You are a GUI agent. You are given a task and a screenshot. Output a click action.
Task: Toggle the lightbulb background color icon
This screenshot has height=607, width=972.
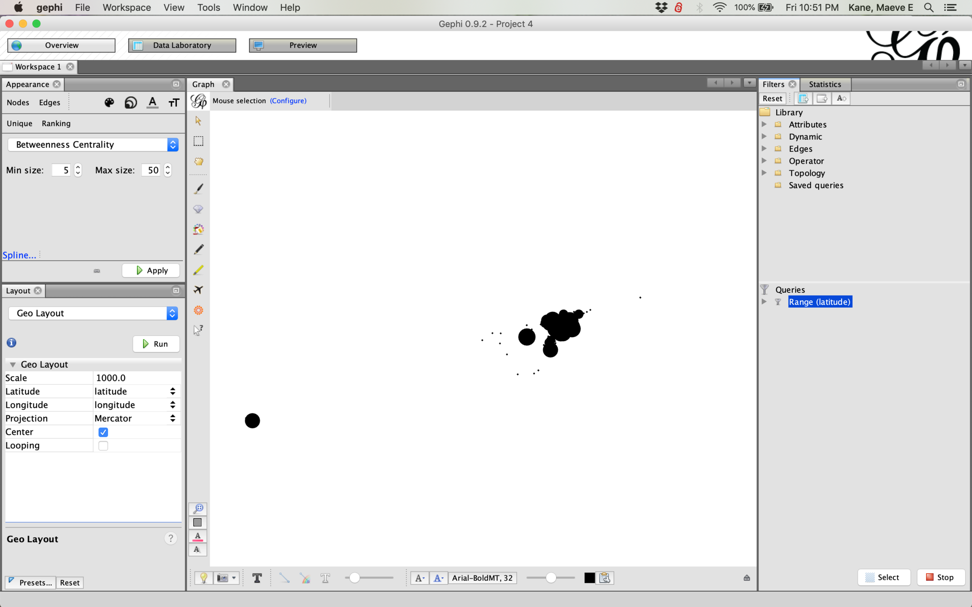click(204, 578)
